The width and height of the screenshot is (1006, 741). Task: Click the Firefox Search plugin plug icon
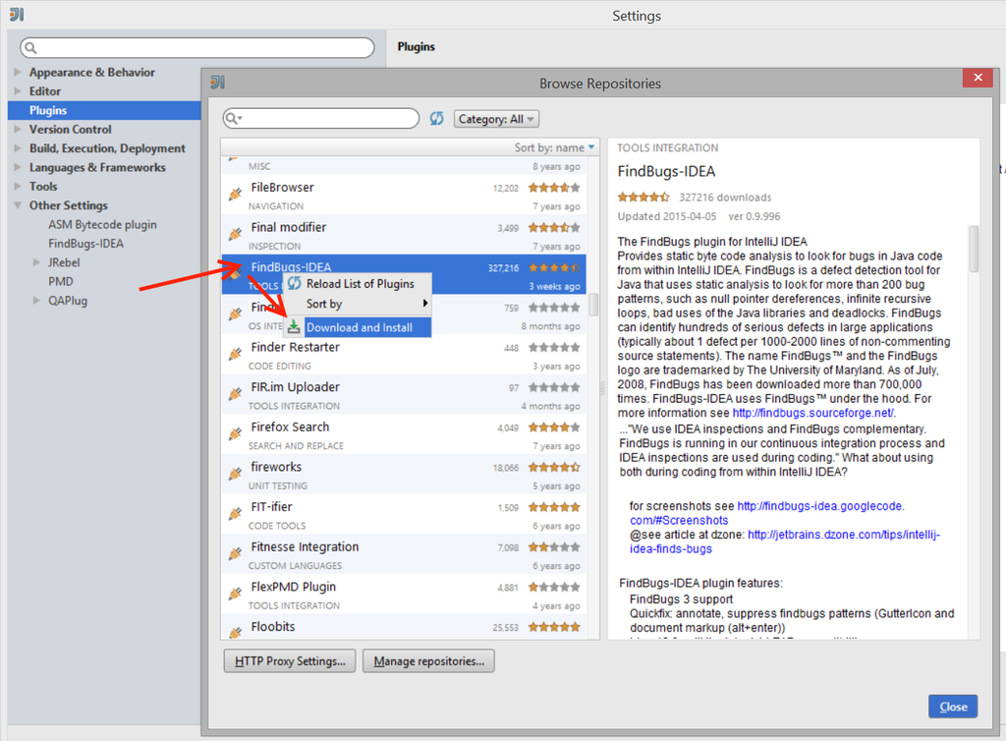(x=236, y=433)
